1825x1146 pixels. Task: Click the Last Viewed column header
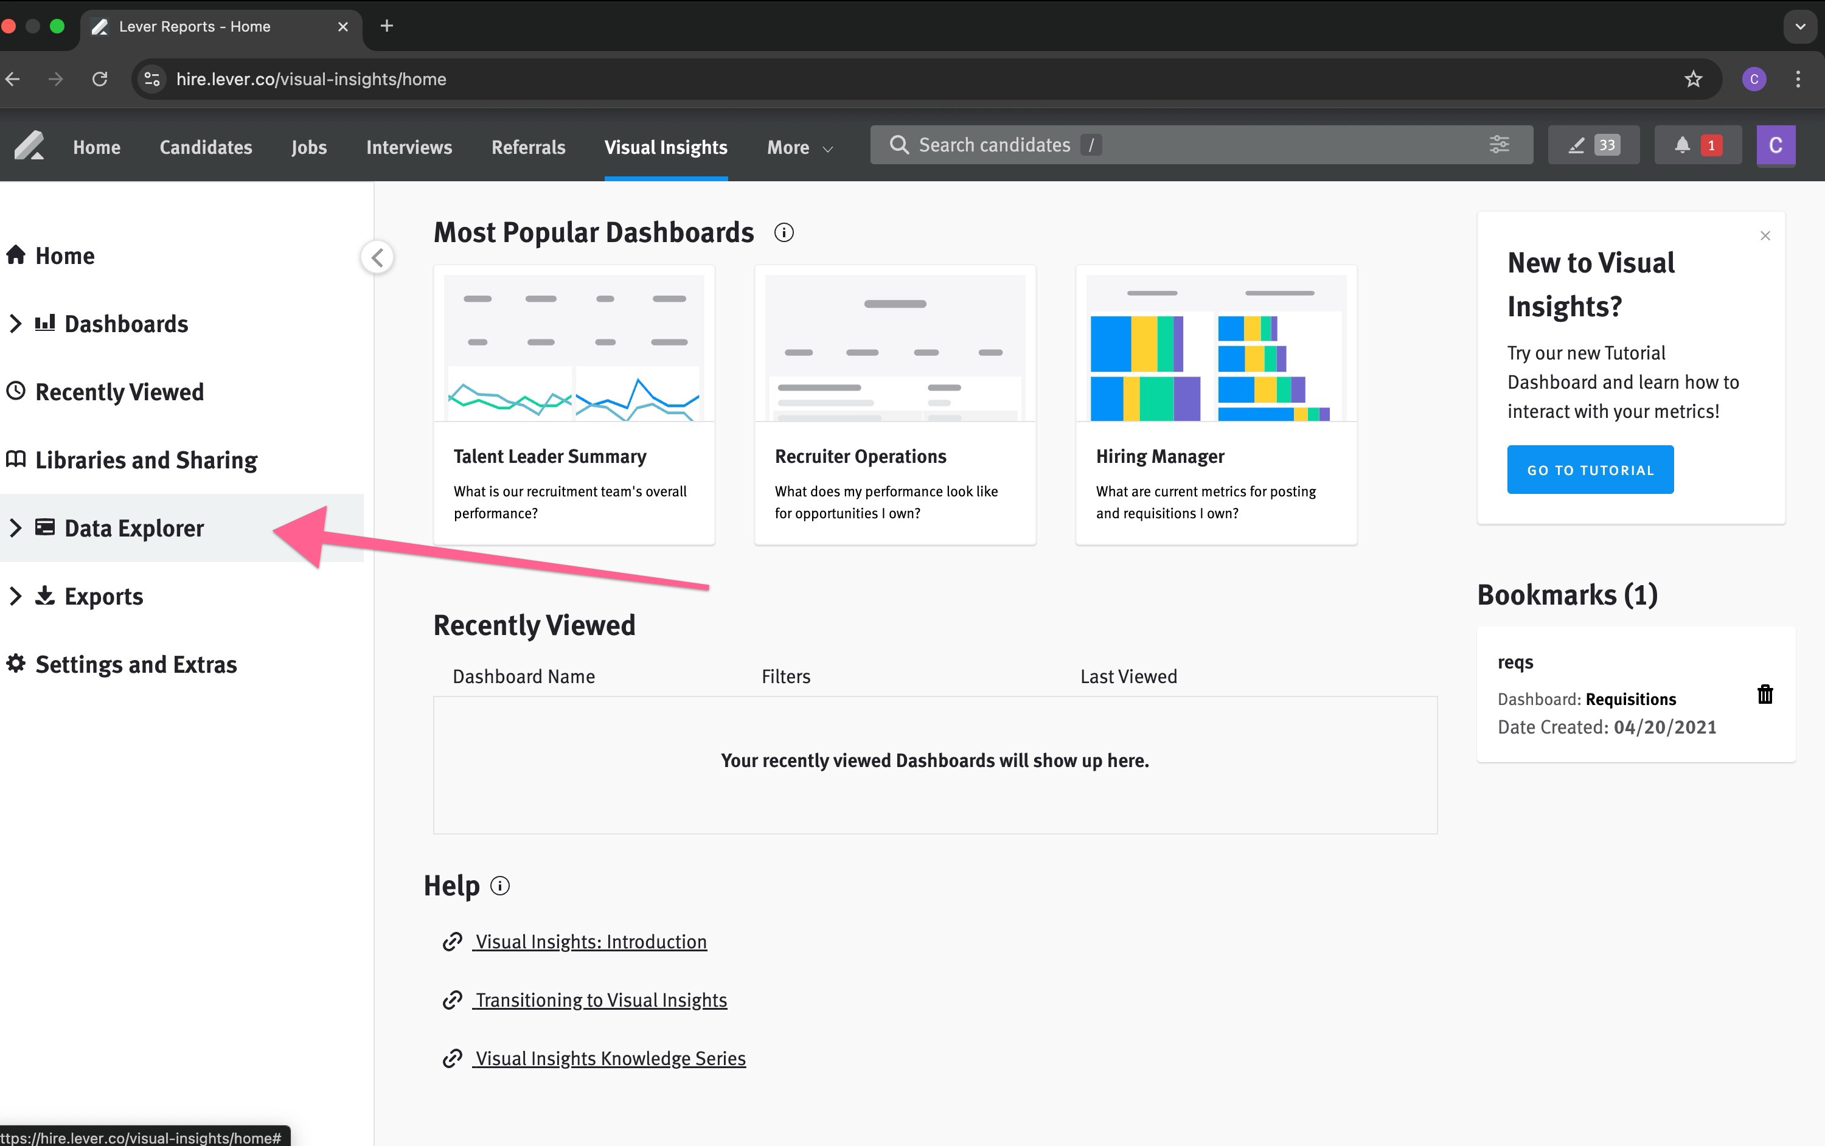click(1128, 676)
